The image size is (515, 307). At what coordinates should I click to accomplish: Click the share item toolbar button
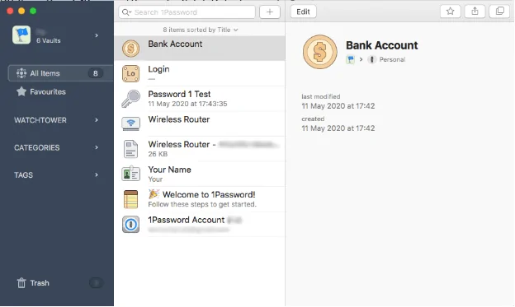tap(475, 12)
